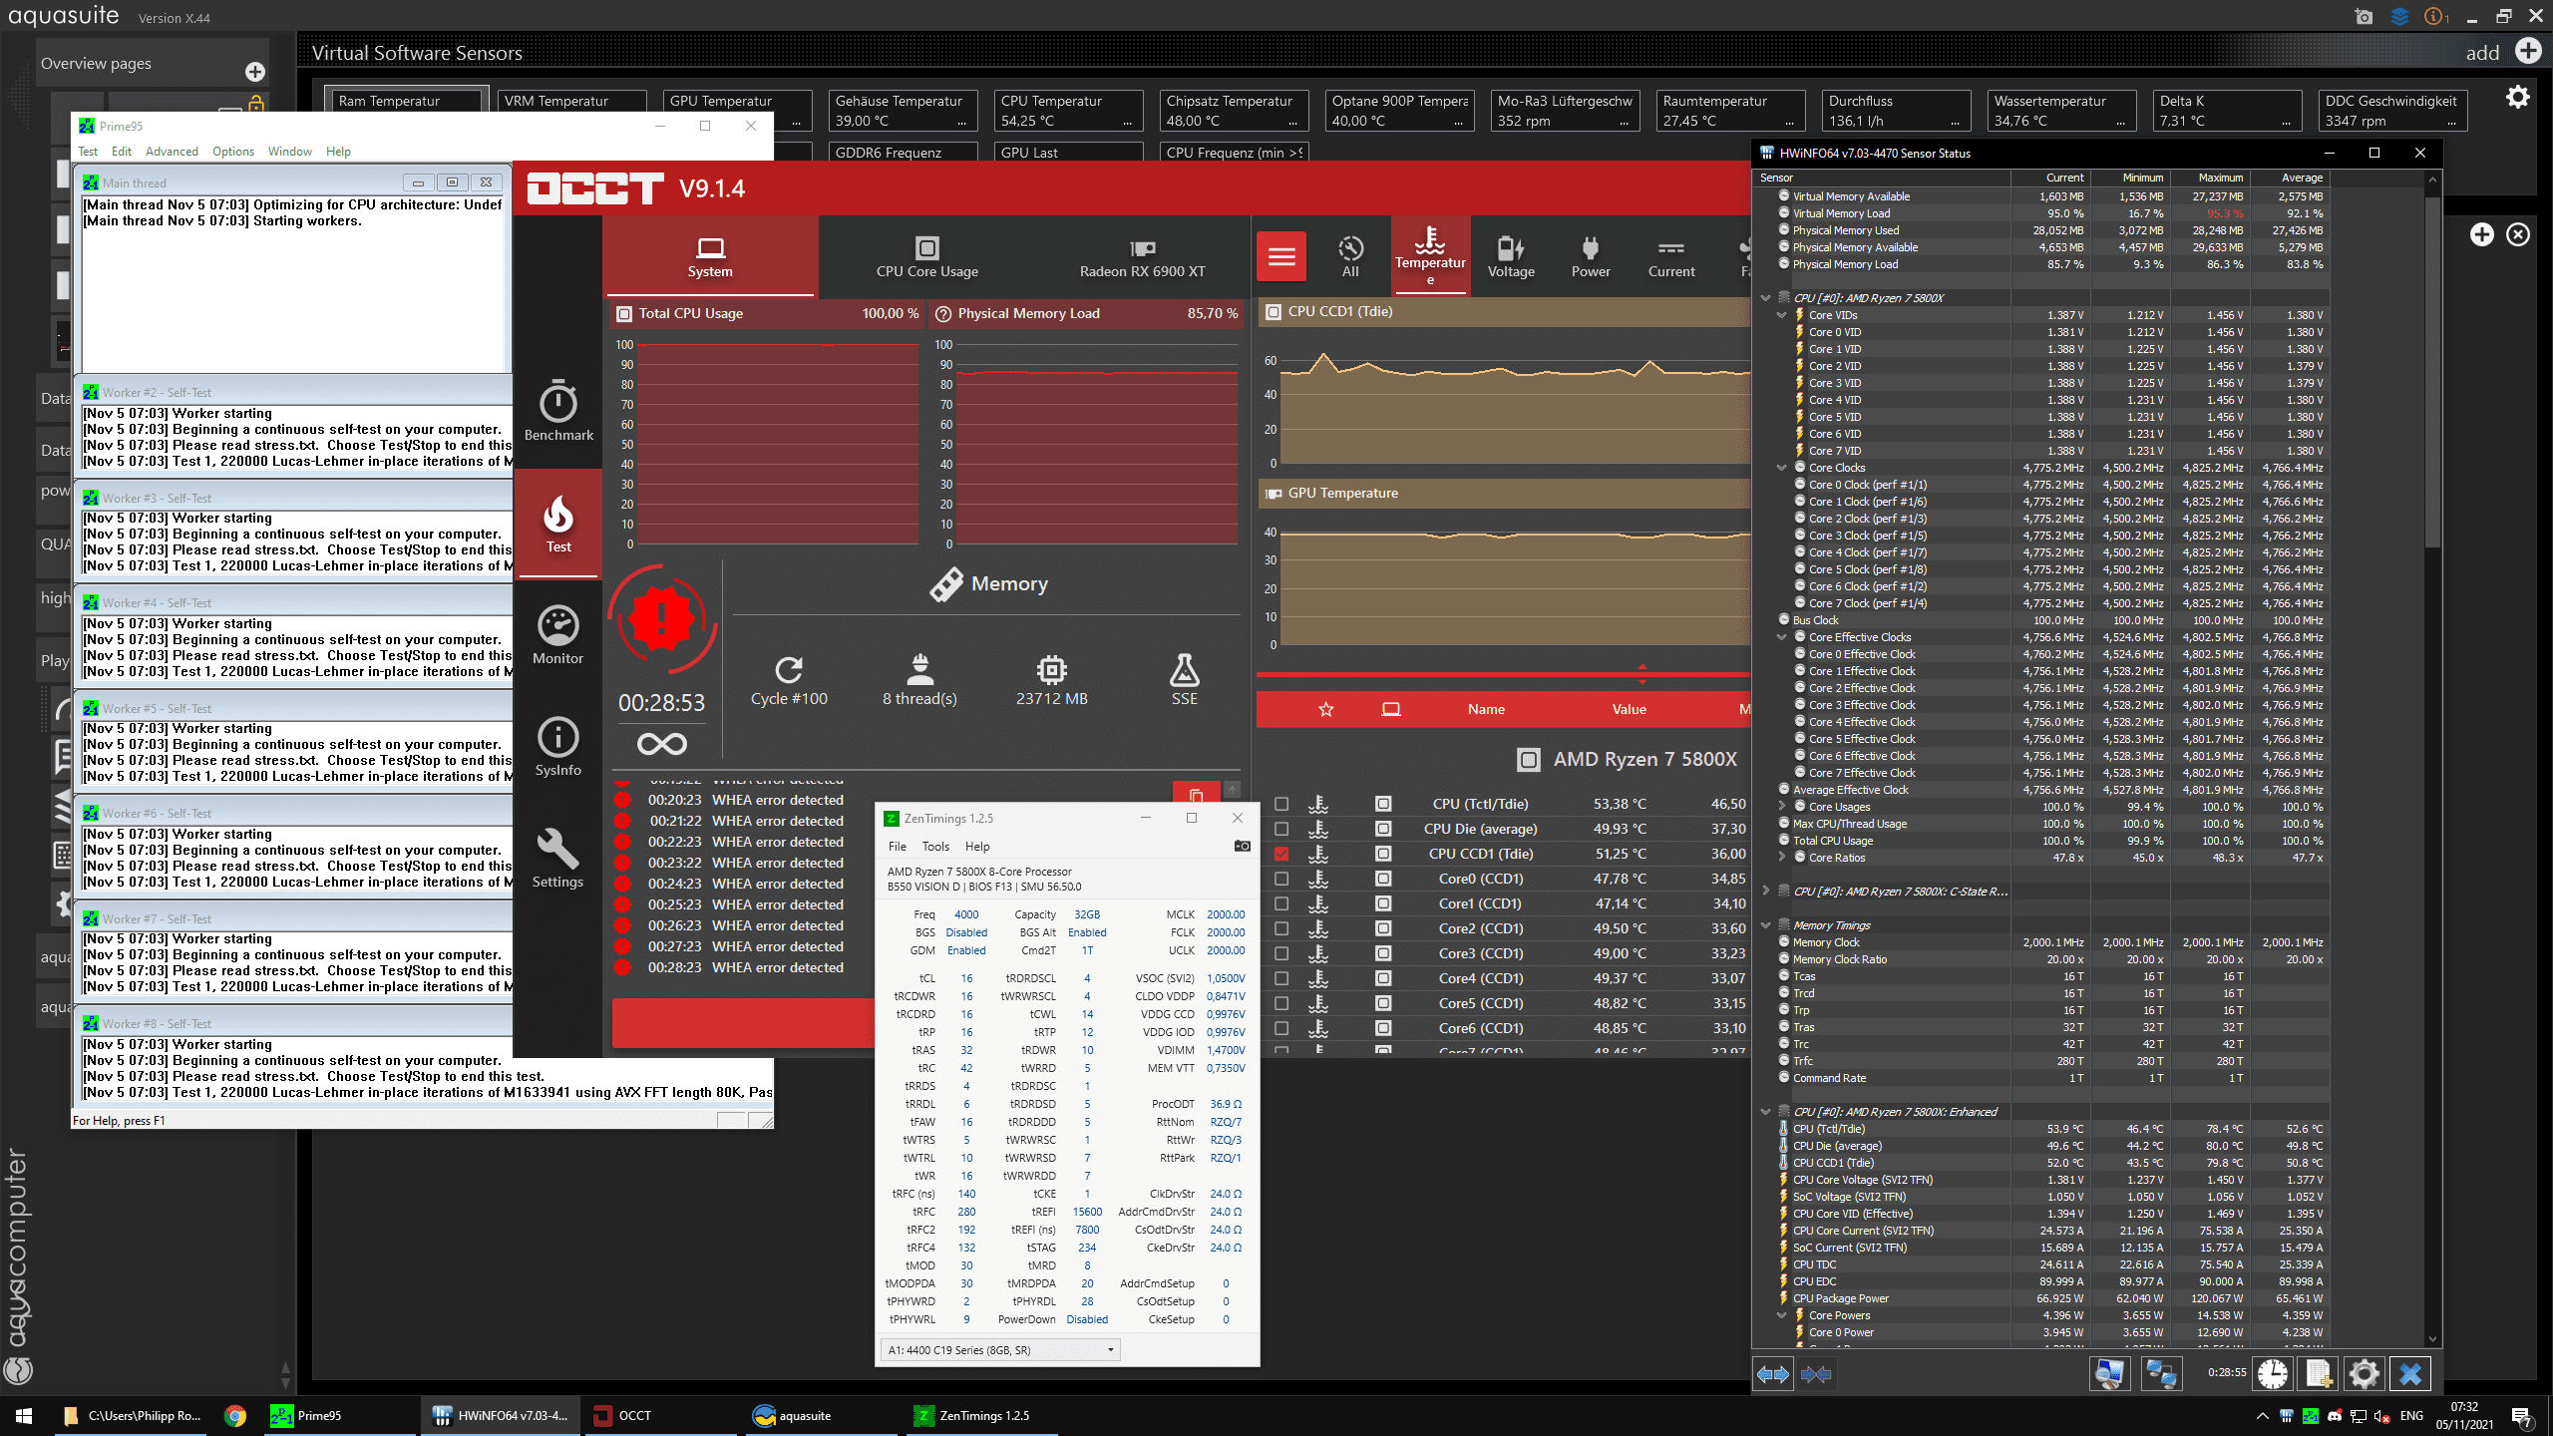This screenshot has height=1436, width=2553.
Task: Check the Core1 (CCD1) graph checkbox
Action: (x=1281, y=903)
